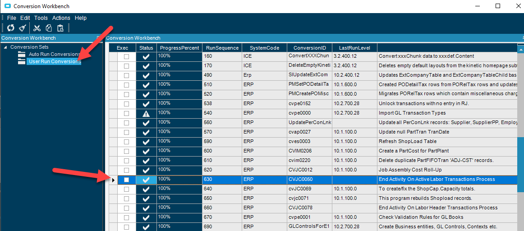Click the Refresh toolbar icon
The image size is (524, 231).
tap(11, 28)
